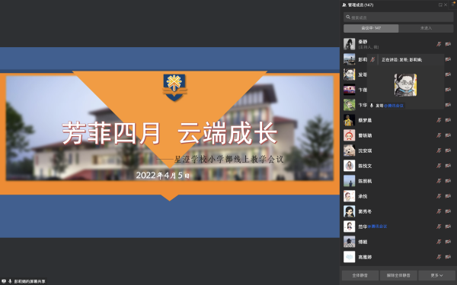Click the muted microphone icon for 秦静
This screenshot has height=285, width=457.
point(439,44)
